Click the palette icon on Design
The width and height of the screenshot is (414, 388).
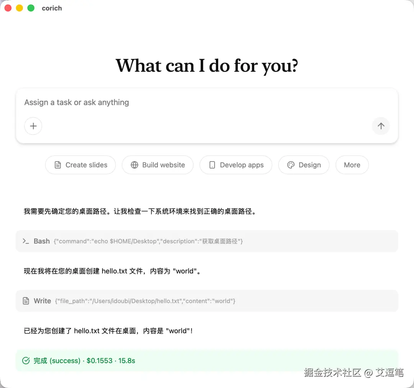291,165
